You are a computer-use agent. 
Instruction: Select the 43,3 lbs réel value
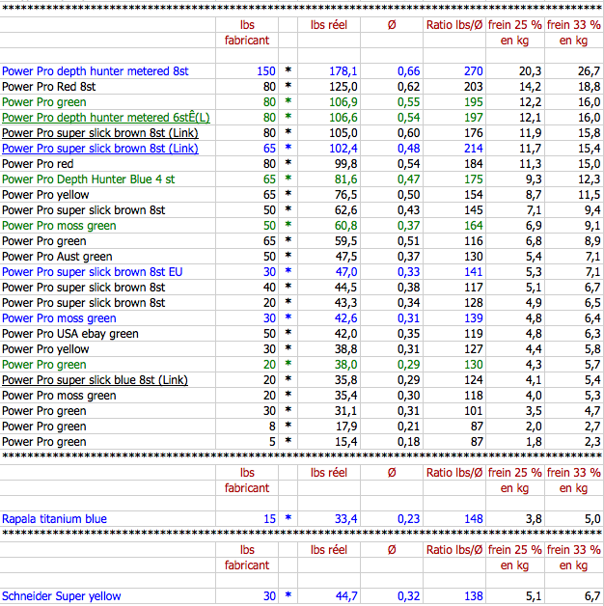(345, 303)
